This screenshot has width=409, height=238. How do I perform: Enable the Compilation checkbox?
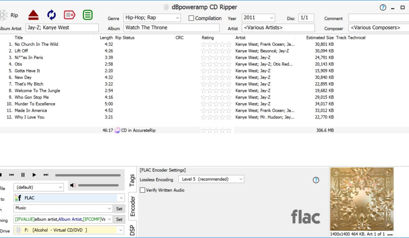[x=192, y=18]
